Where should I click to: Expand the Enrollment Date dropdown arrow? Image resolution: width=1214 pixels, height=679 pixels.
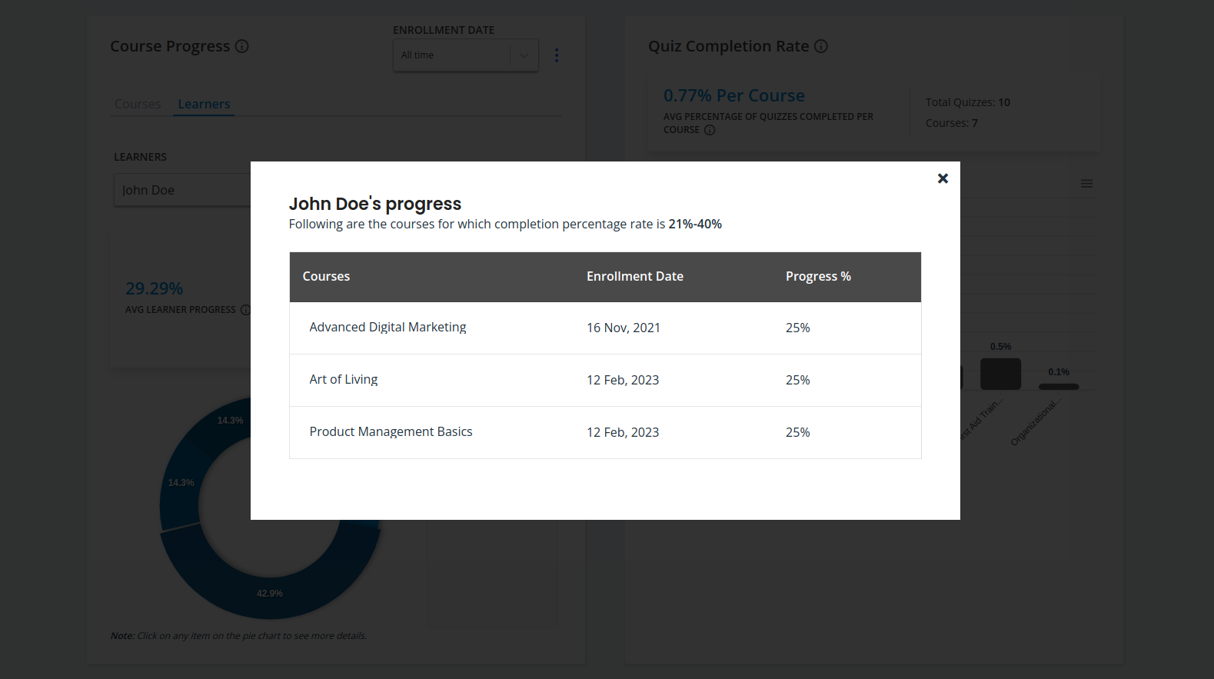coord(524,55)
